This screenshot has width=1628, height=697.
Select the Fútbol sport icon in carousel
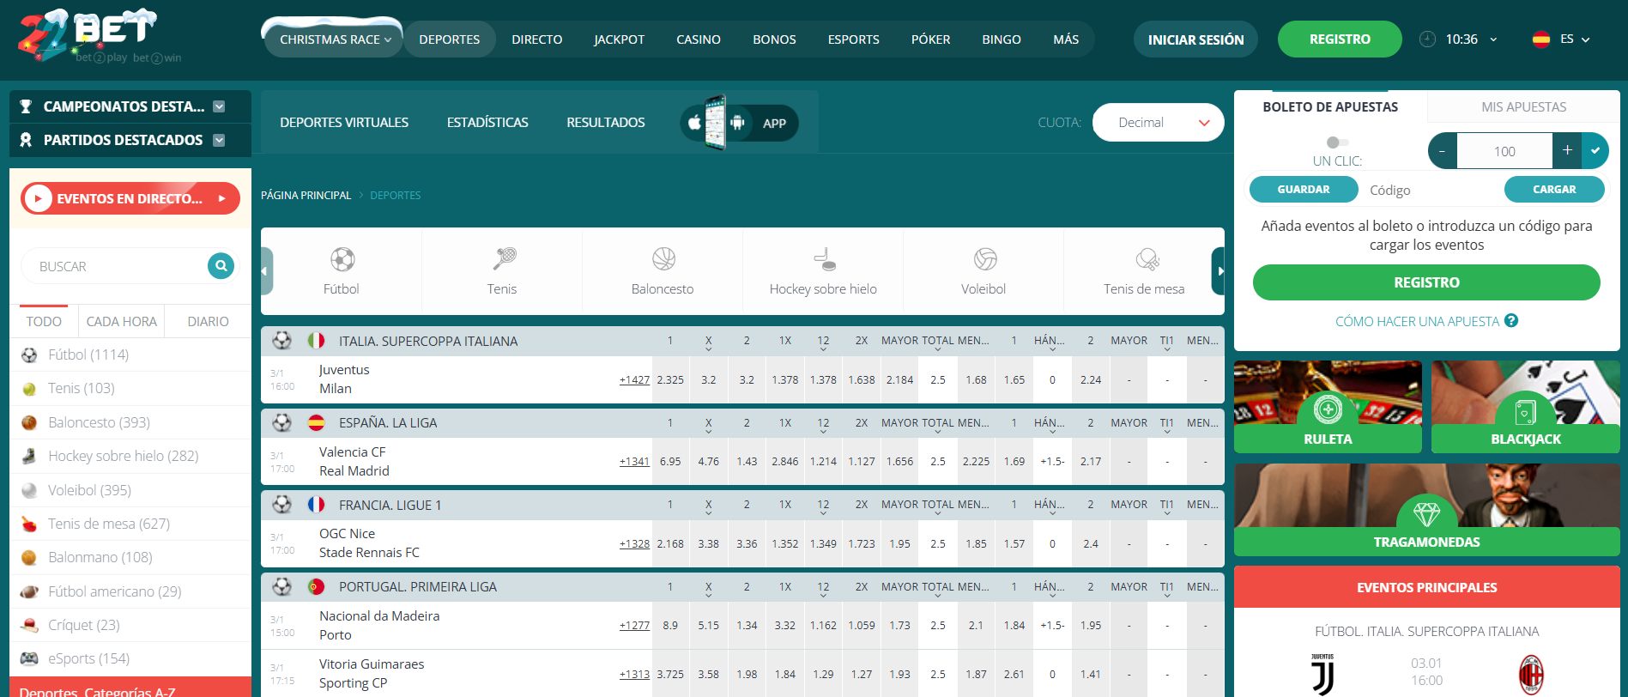pos(342,259)
